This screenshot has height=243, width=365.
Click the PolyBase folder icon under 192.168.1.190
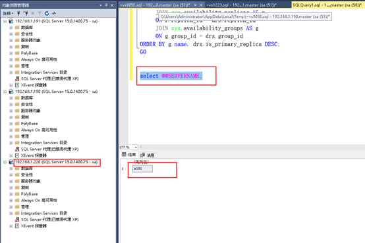17,123
